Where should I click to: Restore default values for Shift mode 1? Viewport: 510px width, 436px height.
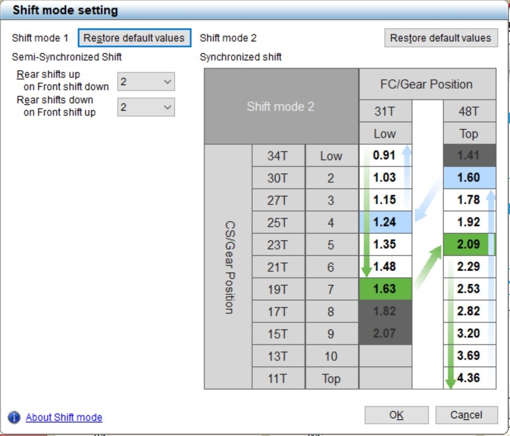pos(134,38)
